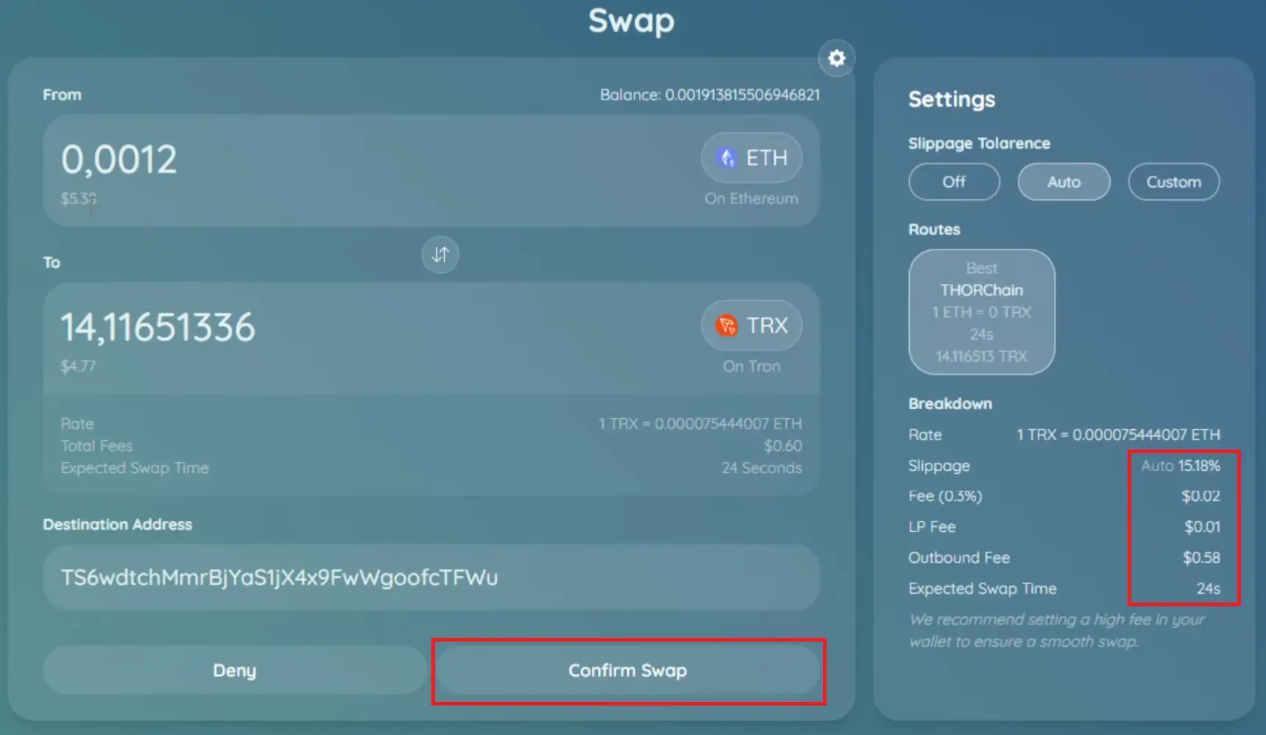Select Auto slippage tolerance
Screen dimensions: 1266x735
pyautogui.click(x=1063, y=182)
